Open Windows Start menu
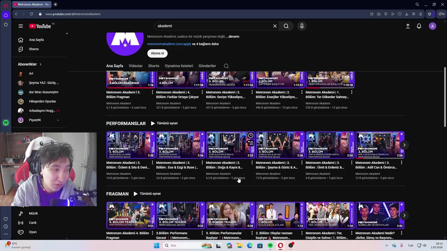This screenshot has width=447, height=251. [x=156, y=245]
